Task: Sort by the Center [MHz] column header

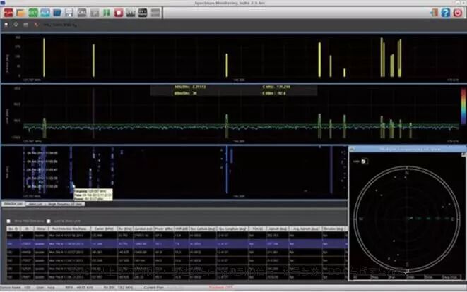Action: tap(104, 229)
